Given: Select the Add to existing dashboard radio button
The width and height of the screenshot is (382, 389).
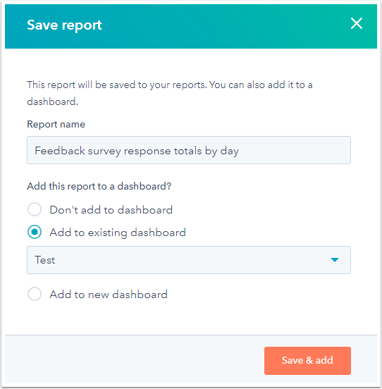Looking at the screenshot, I should pos(35,232).
